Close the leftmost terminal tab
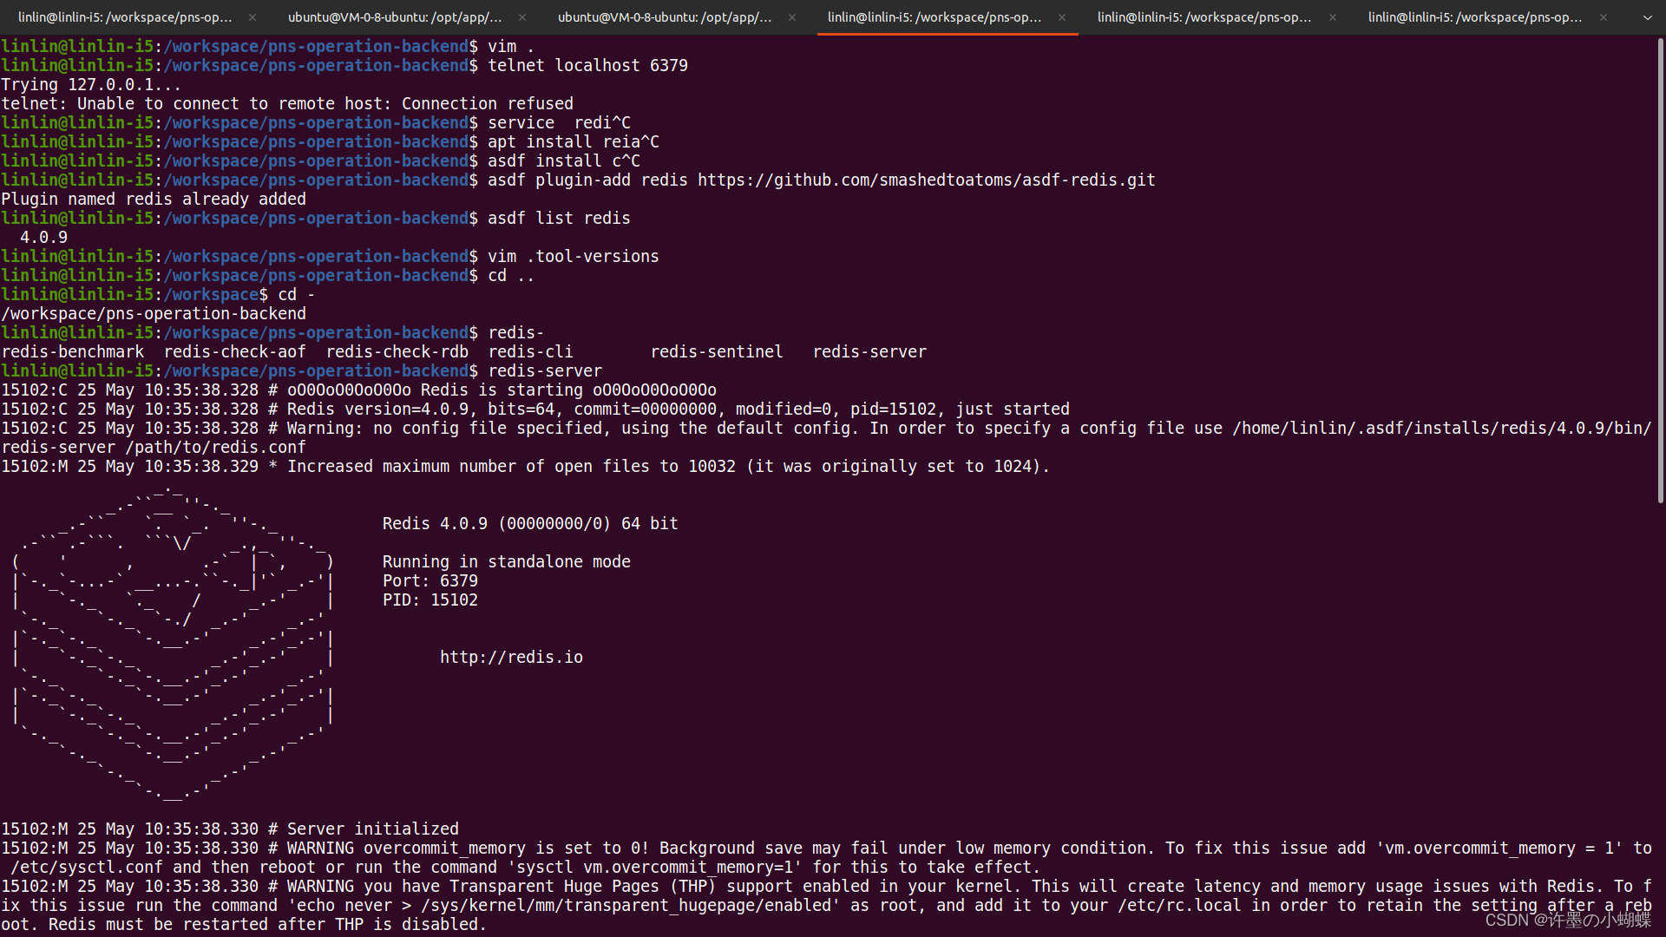The width and height of the screenshot is (1666, 937). coord(252,16)
